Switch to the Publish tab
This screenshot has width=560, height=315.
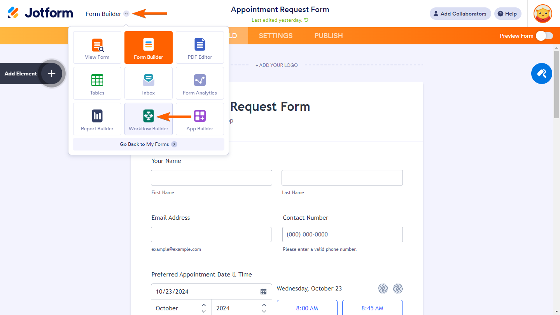pos(329,36)
